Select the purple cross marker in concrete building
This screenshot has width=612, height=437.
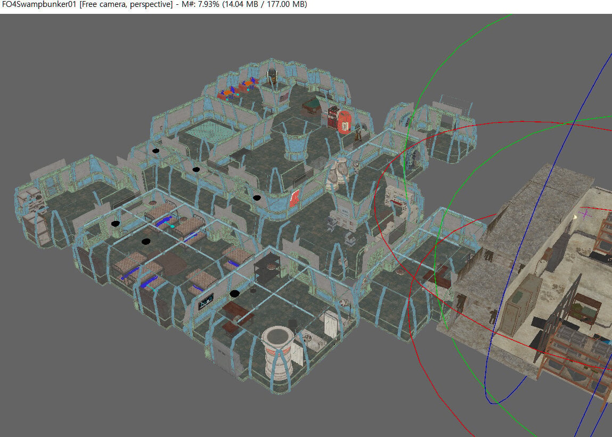(585, 214)
